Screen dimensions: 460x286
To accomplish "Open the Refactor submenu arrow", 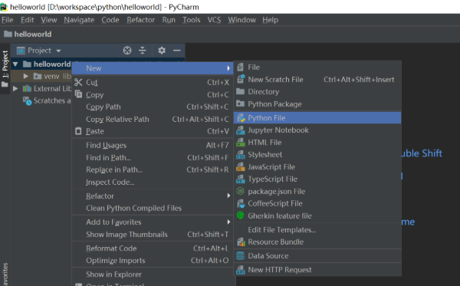I will tap(228, 196).
